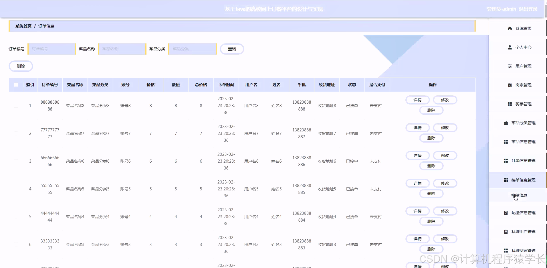Focus the 菜品名称 search field

122,49
